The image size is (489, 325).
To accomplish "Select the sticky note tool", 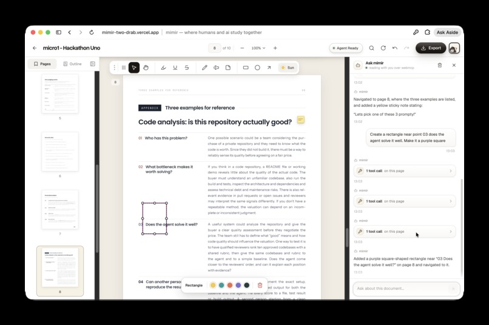I will pos(228,68).
